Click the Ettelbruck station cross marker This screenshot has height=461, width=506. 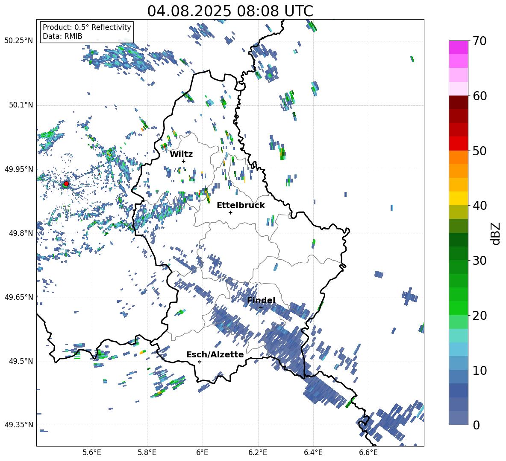[230, 212]
